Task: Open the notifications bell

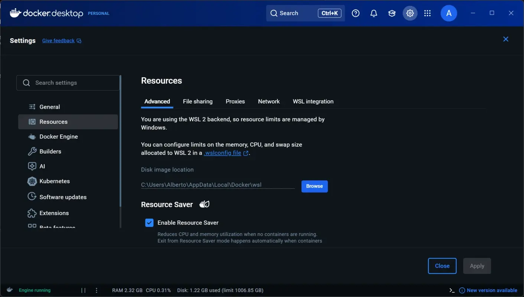Action: 374,13
